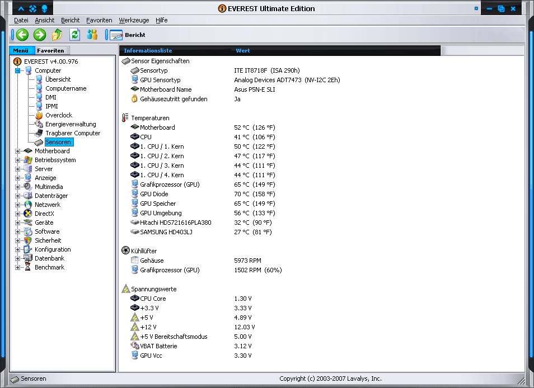Select the DMI tree item

point(51,97)
